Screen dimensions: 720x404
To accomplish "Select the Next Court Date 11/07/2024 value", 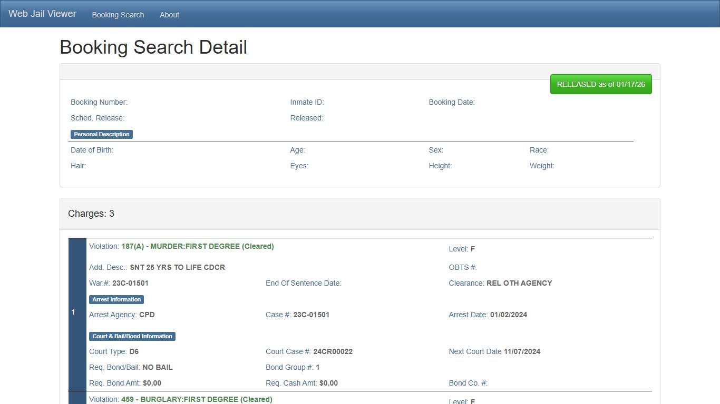I will [x=494, y=351].
